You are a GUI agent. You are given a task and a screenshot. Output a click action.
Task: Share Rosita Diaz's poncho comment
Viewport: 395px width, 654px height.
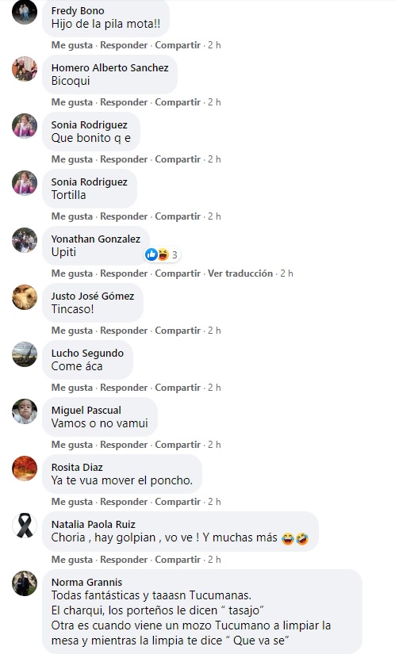click(178, 502)
